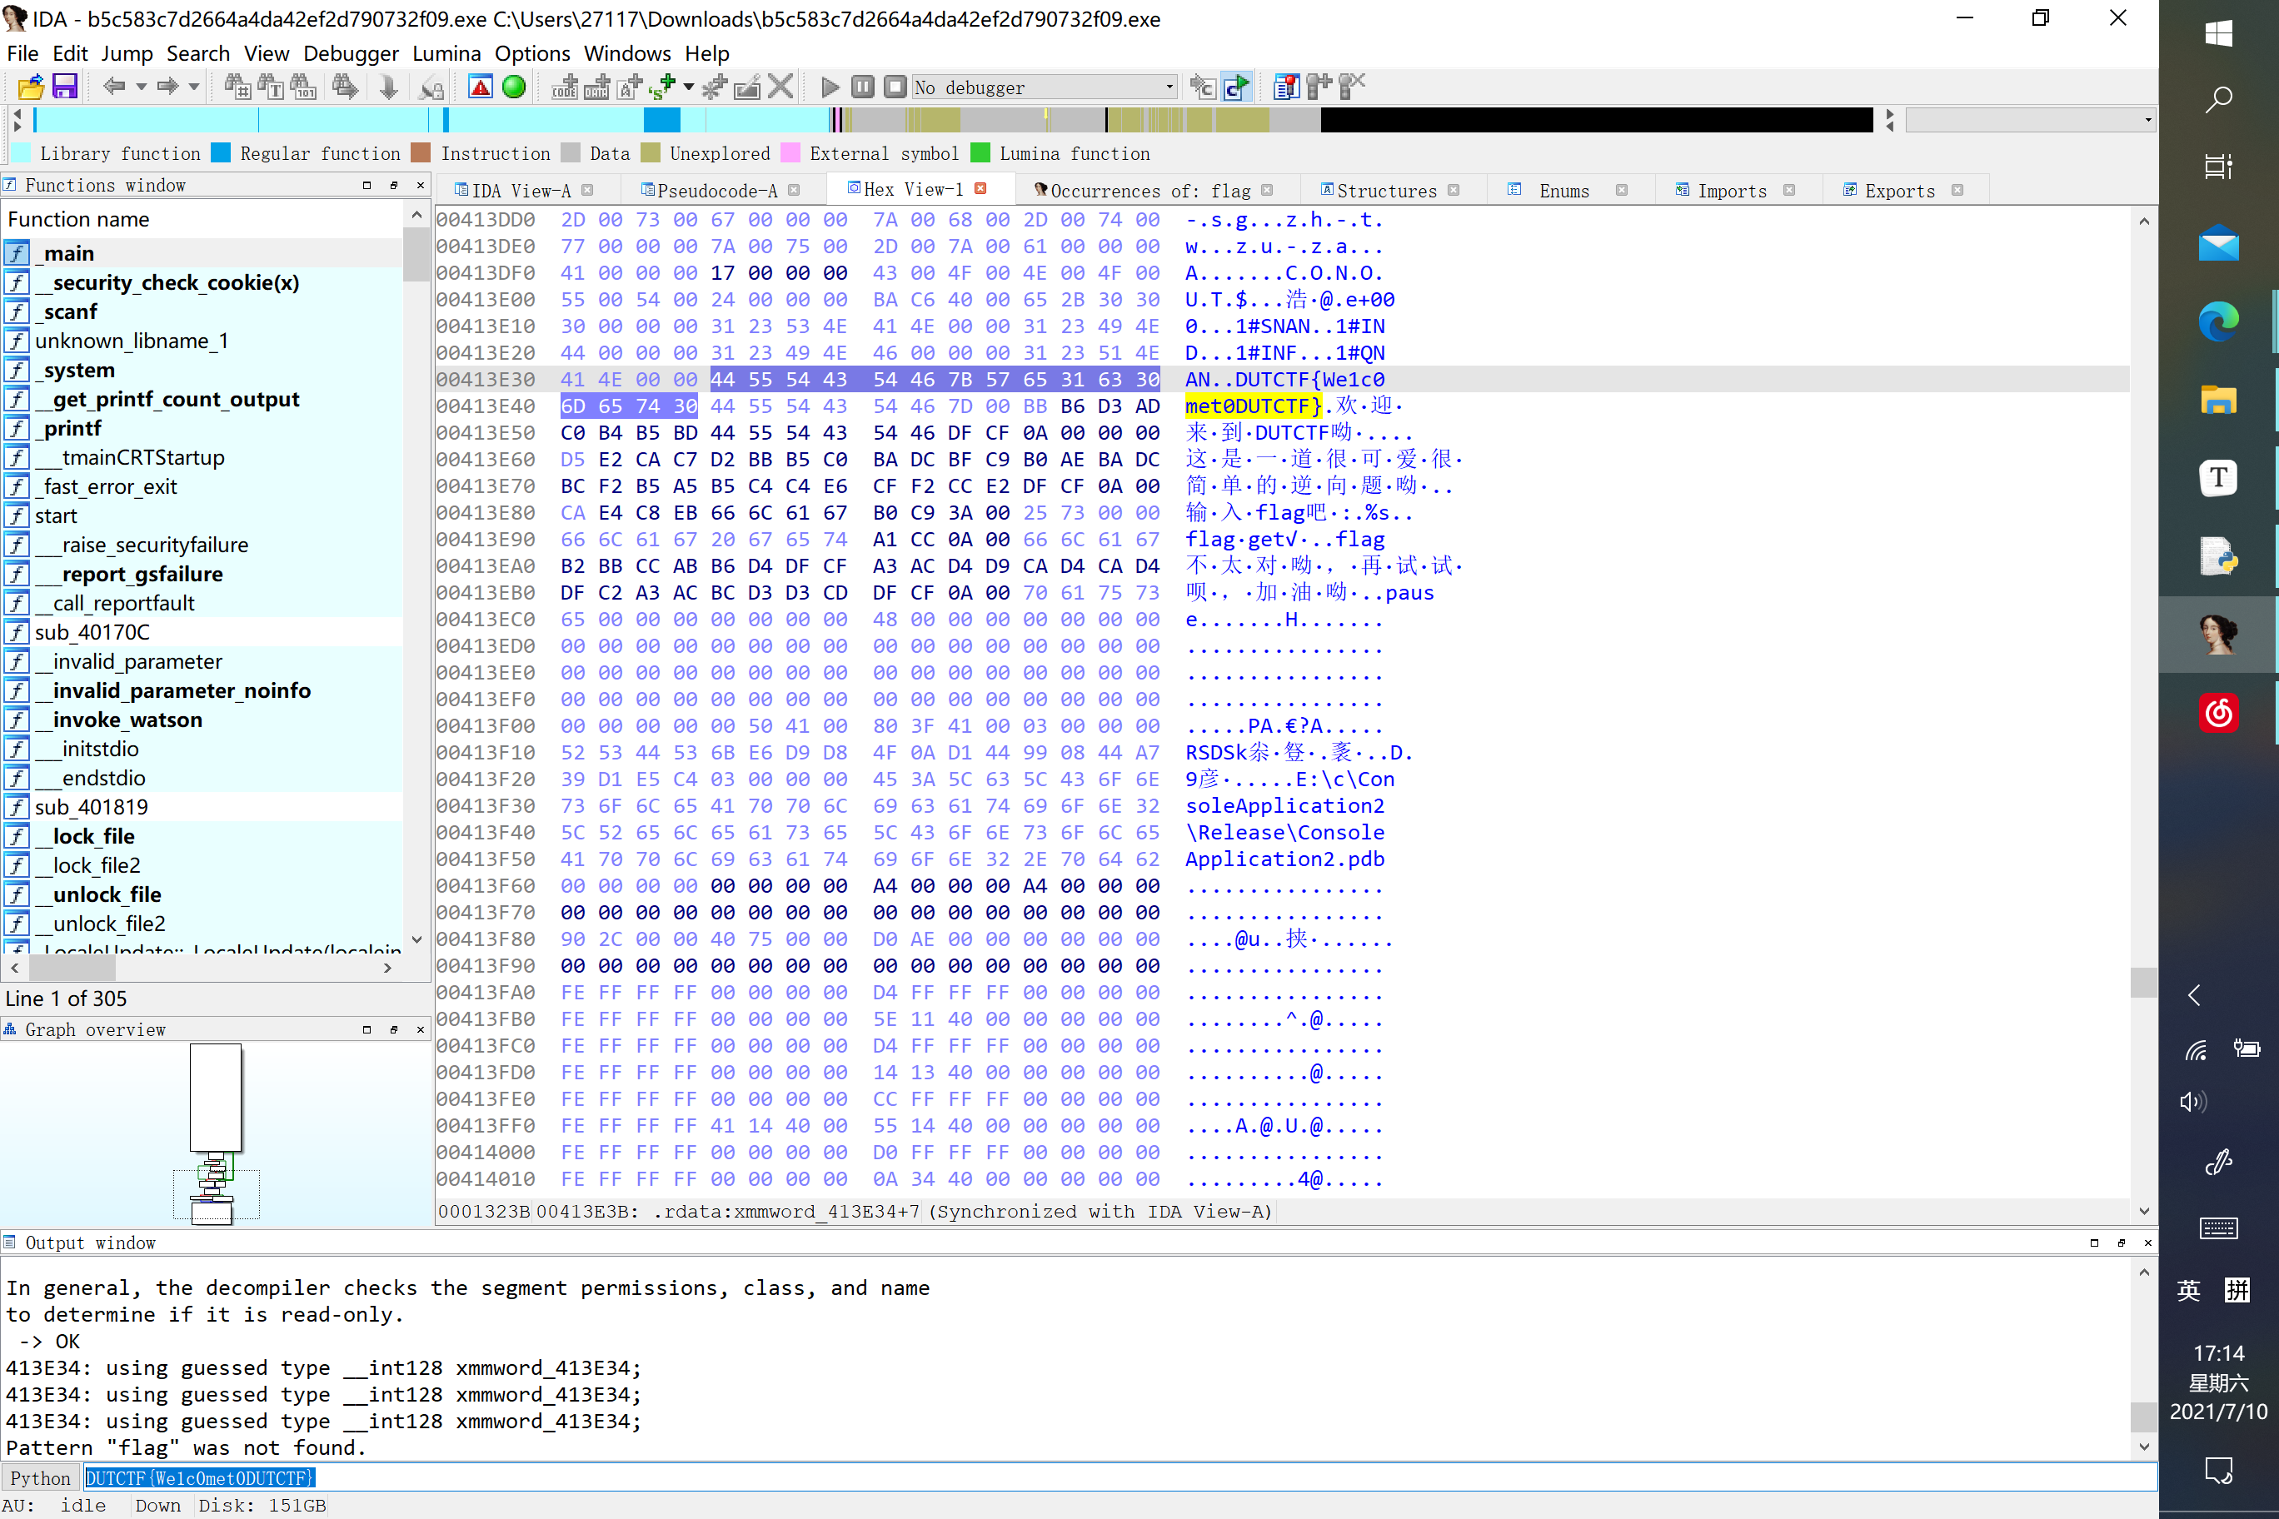This screenshot has height=1519, width=2279.
Task: Click the large X delete toolbar icon
Action: coord(780,87)
